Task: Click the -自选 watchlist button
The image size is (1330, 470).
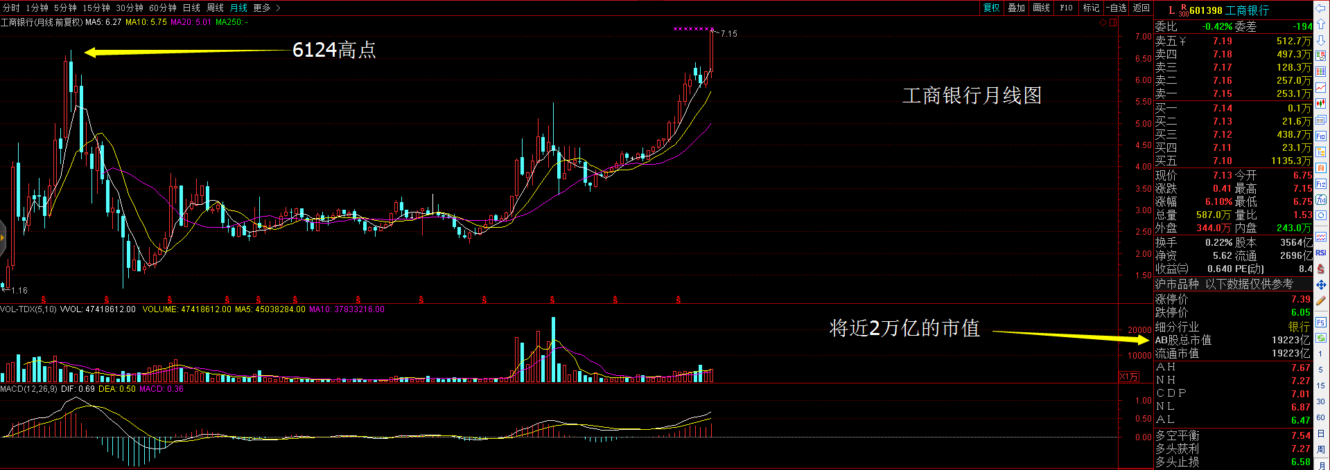Action: click(x=1117, y=8)
